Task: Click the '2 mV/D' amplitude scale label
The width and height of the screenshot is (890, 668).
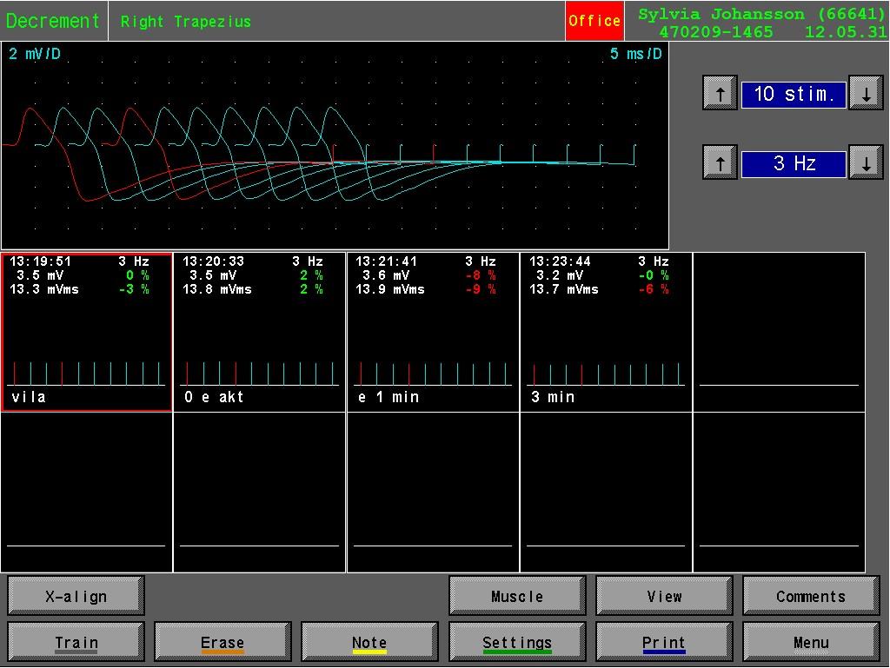Action: (x=35, y=54)
